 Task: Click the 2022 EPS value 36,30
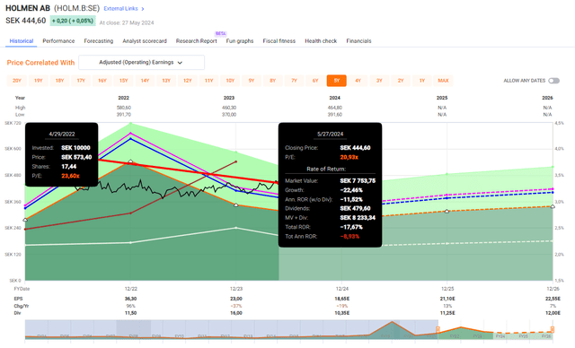pyautogui.click(x=130, y=299)
